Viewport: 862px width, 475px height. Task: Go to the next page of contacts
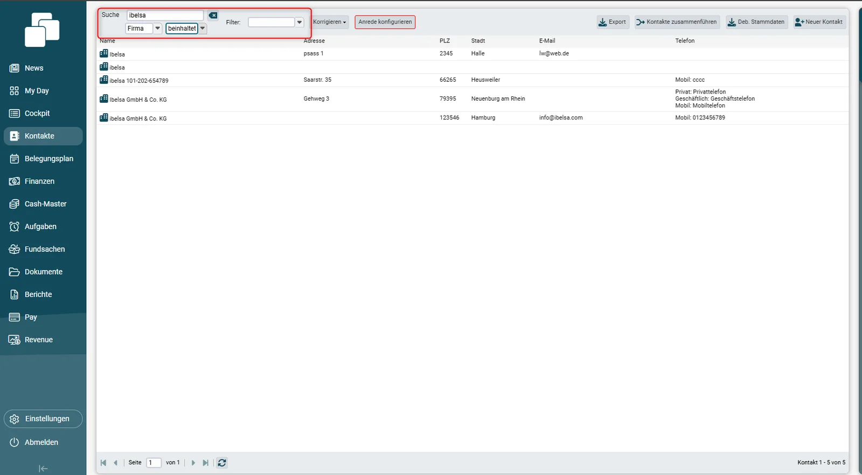193,463
